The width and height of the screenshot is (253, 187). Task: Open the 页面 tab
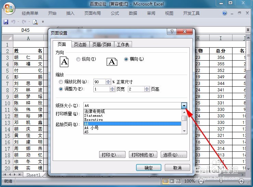coord(62,44)
